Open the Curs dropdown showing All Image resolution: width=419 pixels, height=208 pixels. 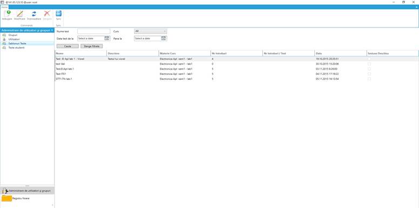[151, 31]
